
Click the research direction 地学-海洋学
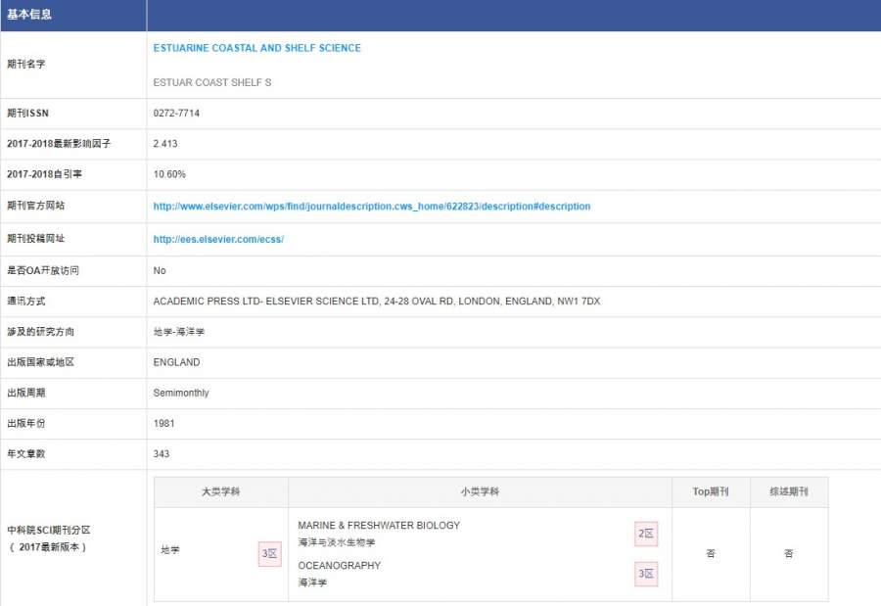tap(179, 332)
